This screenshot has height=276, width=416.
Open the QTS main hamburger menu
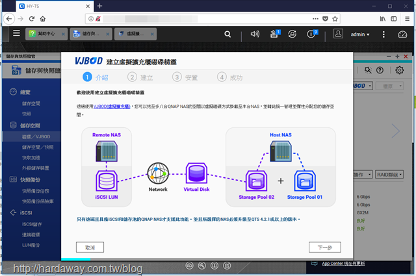pyautogui.click(x=16, y=33)
